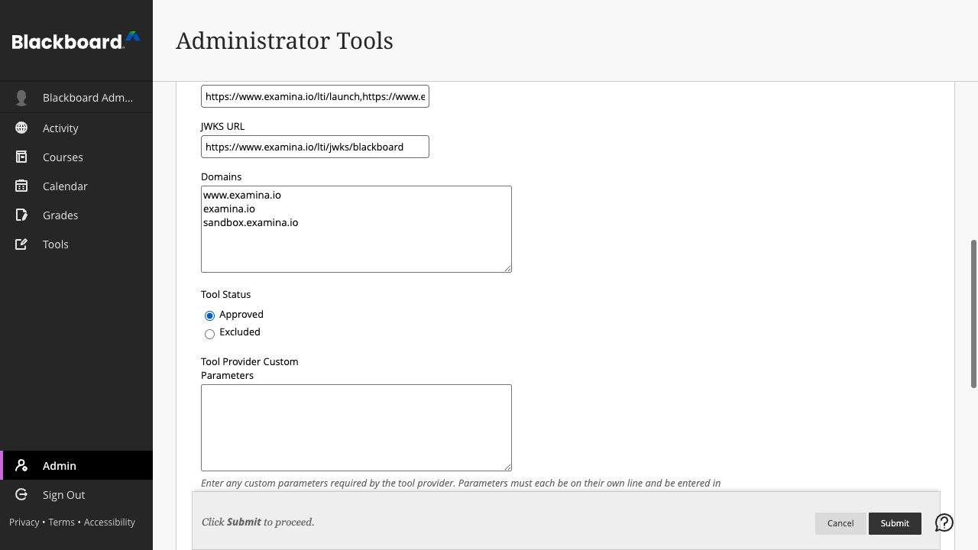Image resolution: width=978 pixels, height=550 pixels.
Task: Click the sandbox.examina.io domain line
Action: (x=251, y=222)
